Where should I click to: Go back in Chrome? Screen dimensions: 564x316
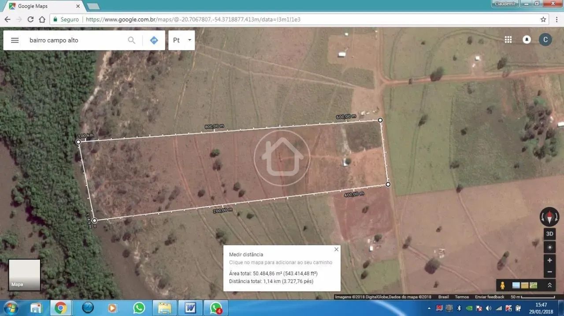[x=7, y=19]
